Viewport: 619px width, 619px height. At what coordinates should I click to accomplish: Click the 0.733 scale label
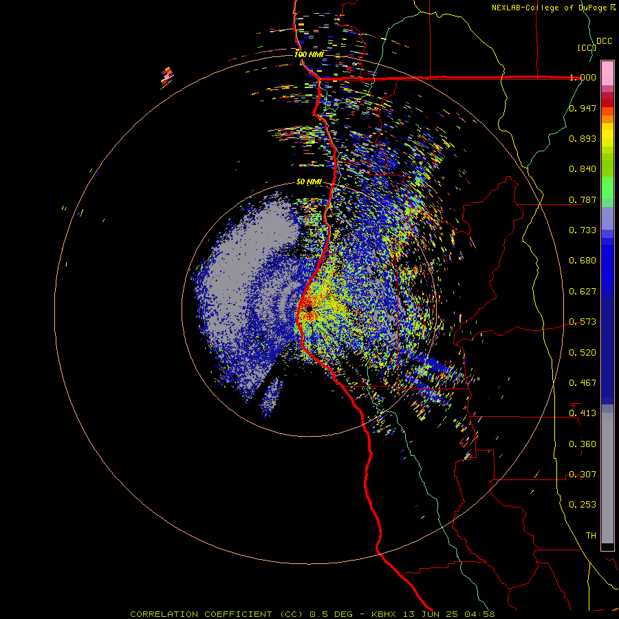pyautogui.click(x=583, y=230)
